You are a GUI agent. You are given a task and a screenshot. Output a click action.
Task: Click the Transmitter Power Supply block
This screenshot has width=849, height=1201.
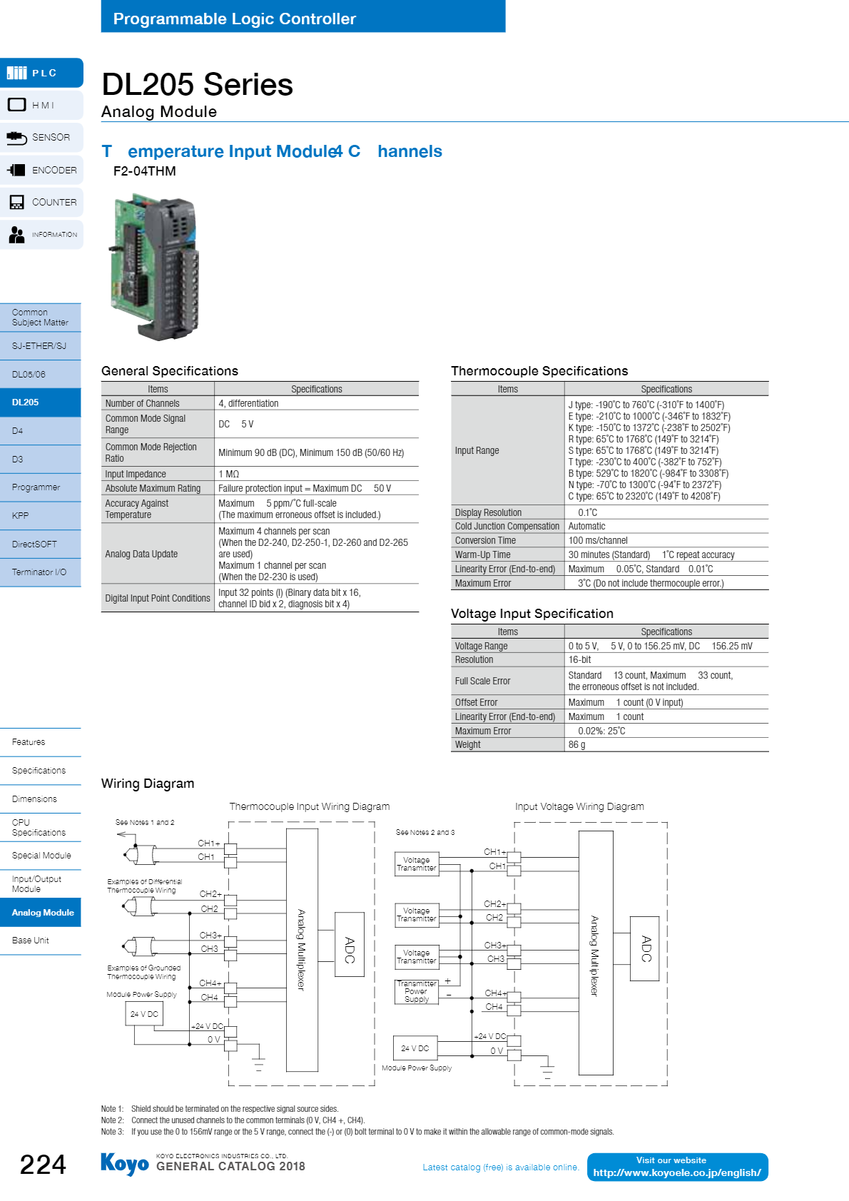pyautogui.click(x=417, y=991)
